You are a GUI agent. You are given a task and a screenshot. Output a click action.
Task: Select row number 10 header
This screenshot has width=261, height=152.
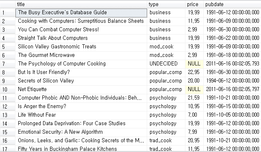click(8, 89)
